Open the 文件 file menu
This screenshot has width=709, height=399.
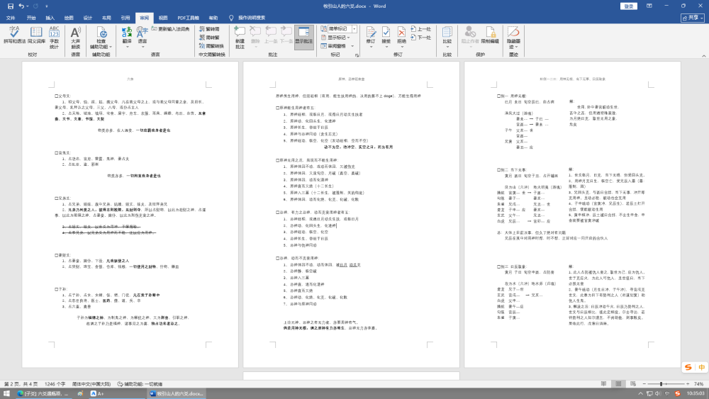pyautogui.click(x=11, y=18)
